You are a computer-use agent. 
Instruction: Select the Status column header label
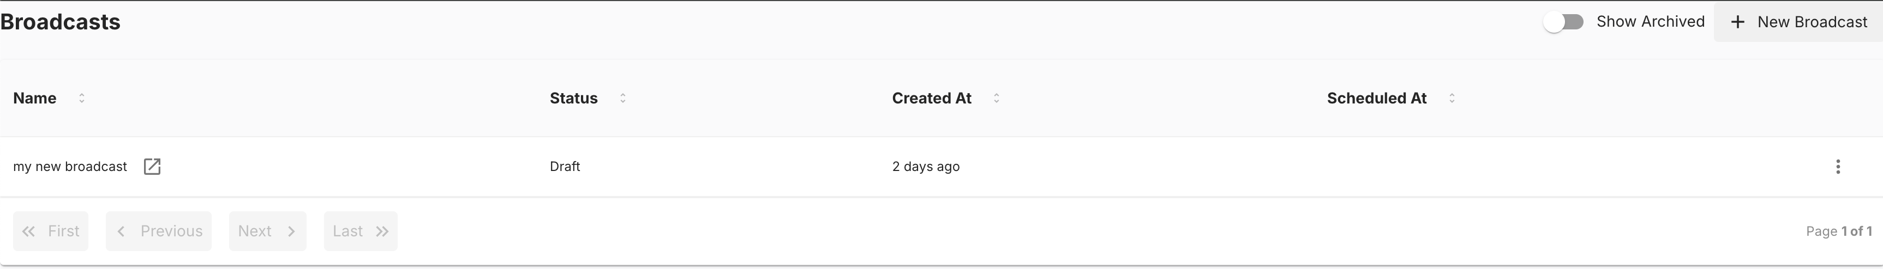tap(574, 97)
